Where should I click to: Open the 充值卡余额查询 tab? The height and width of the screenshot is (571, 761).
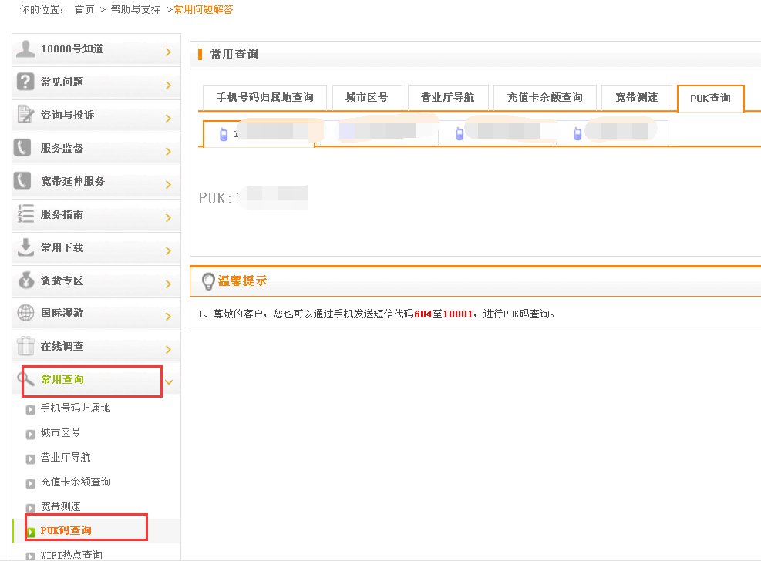coord(544,97)
